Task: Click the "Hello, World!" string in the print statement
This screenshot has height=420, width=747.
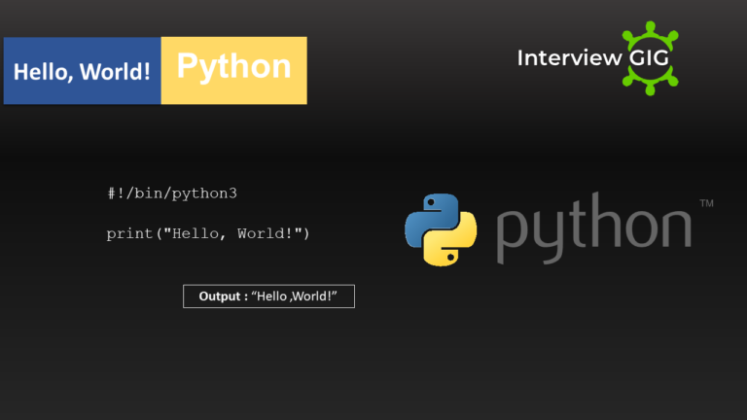Action: click(x=231, y=234)
